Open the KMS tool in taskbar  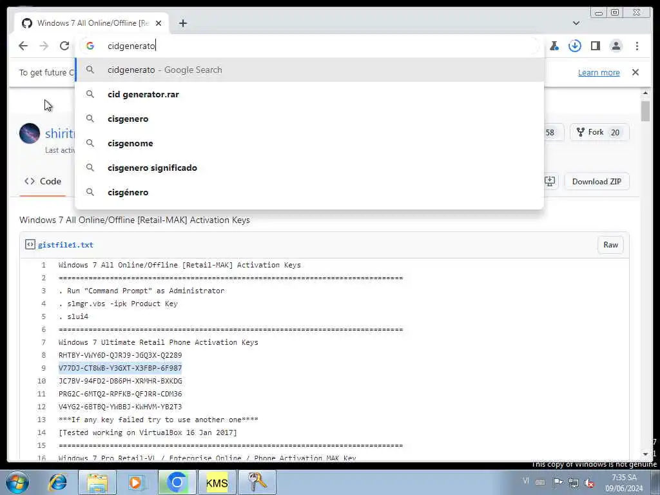tap(217, 482)
